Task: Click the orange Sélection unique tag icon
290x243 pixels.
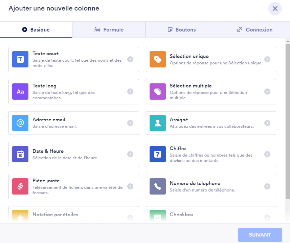Action: tap(158, 59)
